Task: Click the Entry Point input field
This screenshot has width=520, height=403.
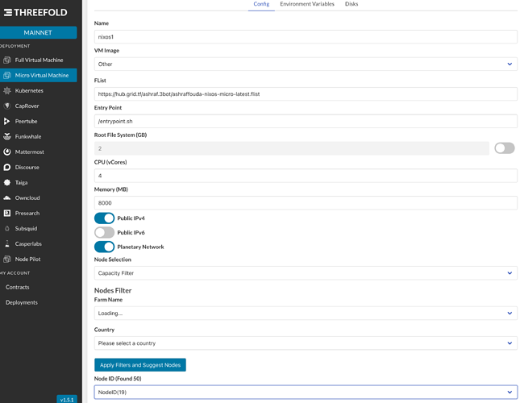Action: pos(306,121)
